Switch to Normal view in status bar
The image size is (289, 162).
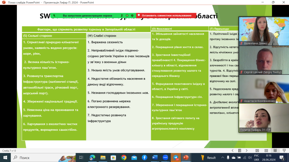(257, 150)
